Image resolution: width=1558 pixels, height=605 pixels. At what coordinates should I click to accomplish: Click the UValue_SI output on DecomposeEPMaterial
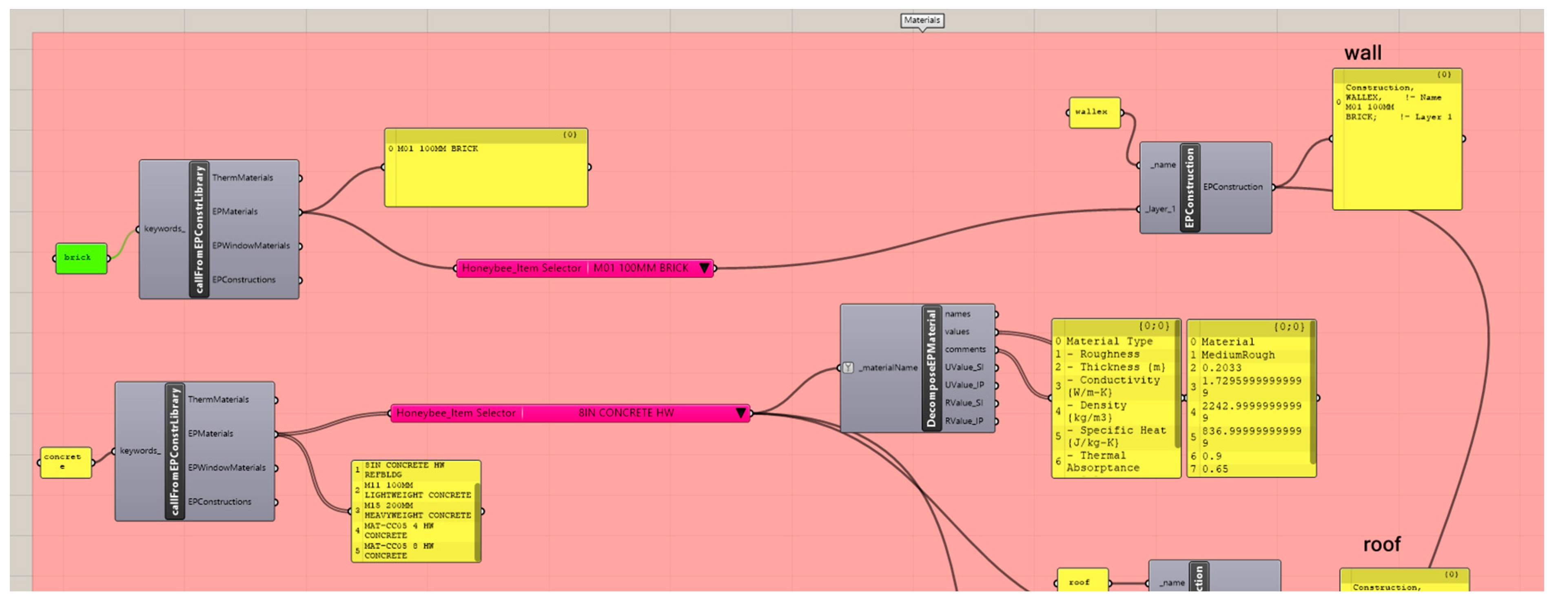pyautogui.click(x=964, y=367)
